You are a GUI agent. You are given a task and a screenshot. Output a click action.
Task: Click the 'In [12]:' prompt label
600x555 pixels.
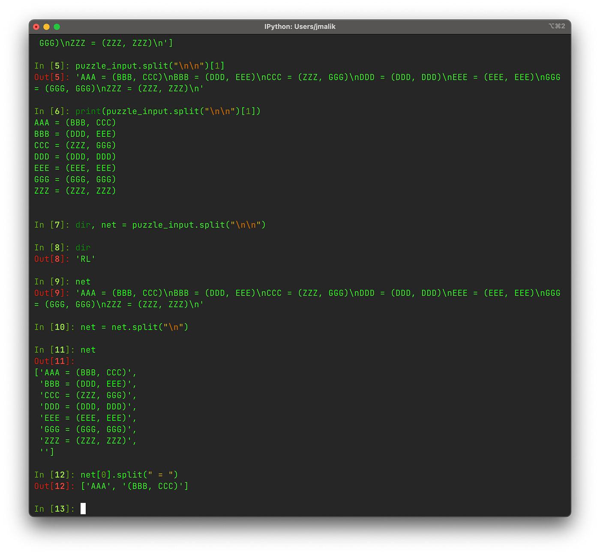(55, 474)
